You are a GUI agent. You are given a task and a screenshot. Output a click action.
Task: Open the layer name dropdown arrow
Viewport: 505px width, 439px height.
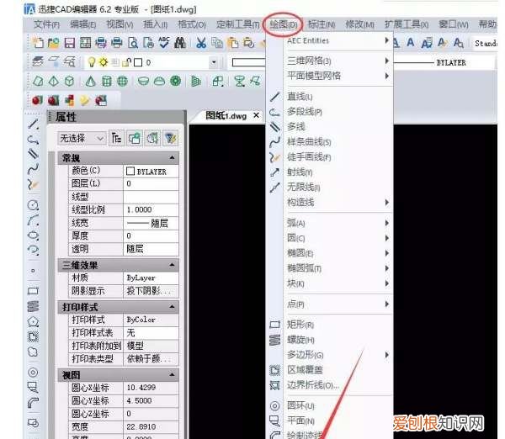213,62
